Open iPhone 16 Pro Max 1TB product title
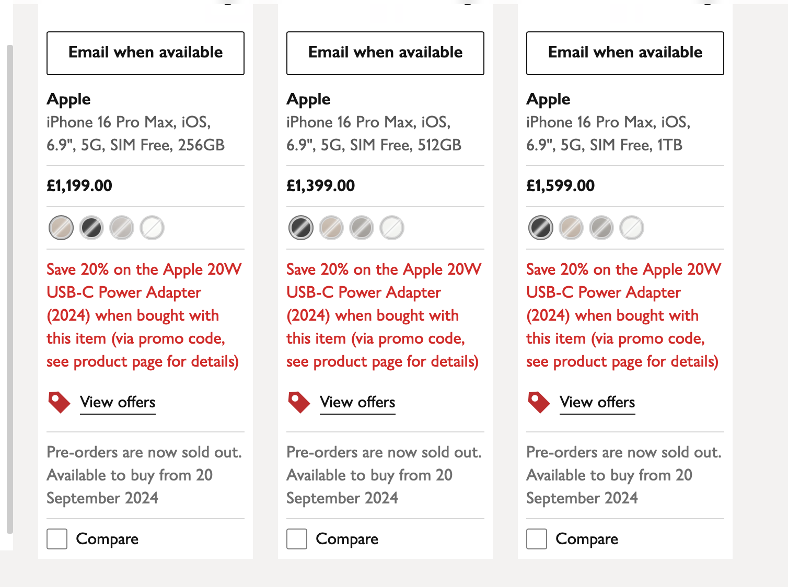Viewport: 788px width, 587px height. point(608,133)
